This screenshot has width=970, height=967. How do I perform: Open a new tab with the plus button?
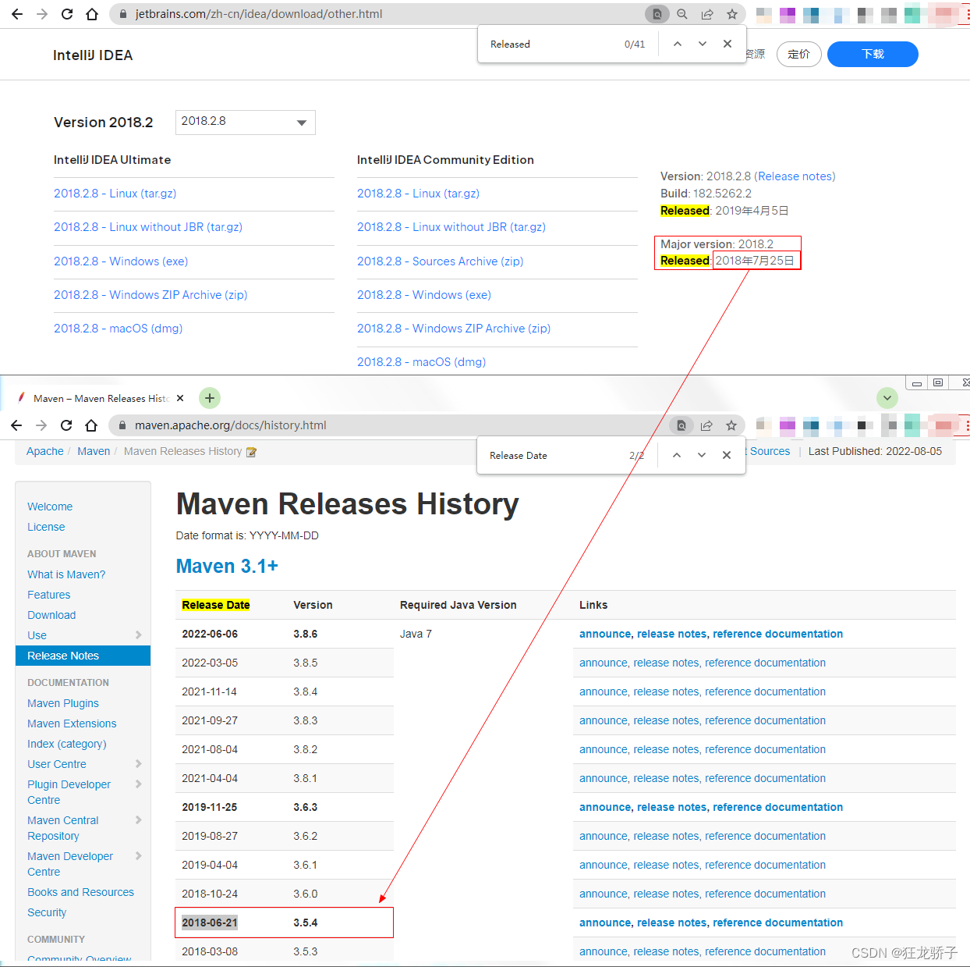pos(210,398)
